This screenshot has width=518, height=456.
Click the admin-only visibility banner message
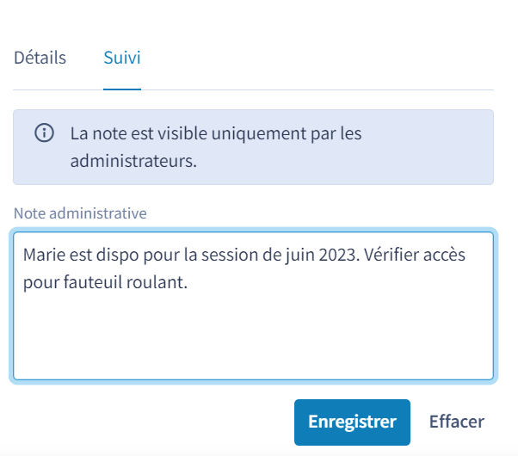[216, 147]
